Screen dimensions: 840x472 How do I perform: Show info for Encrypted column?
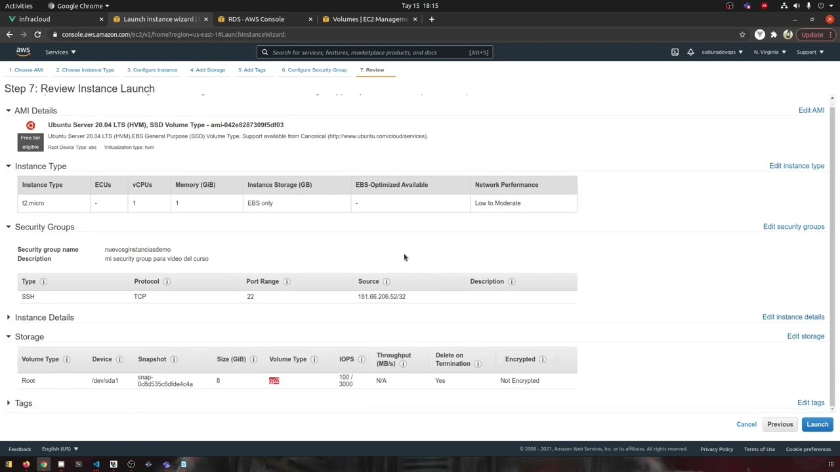[542, 359]
